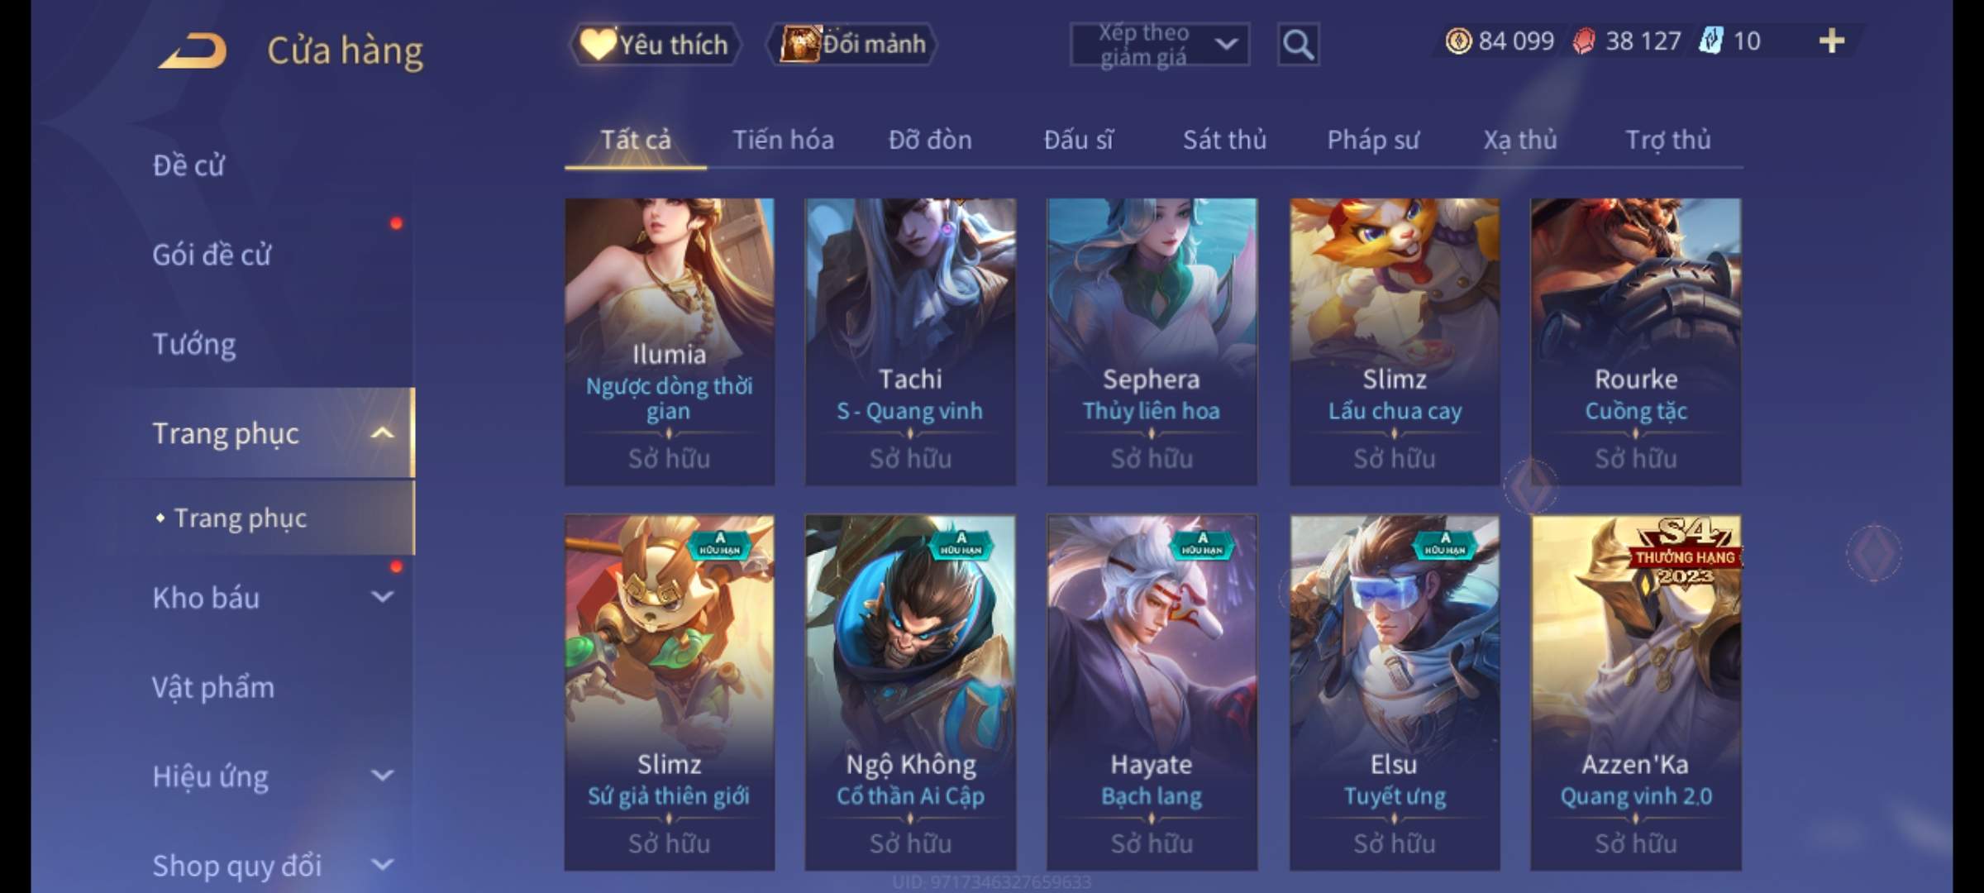Expand the Kho báu sidebar section
Image resolution: width=1984 pixels, height=893 pixels.
[382, 597]
